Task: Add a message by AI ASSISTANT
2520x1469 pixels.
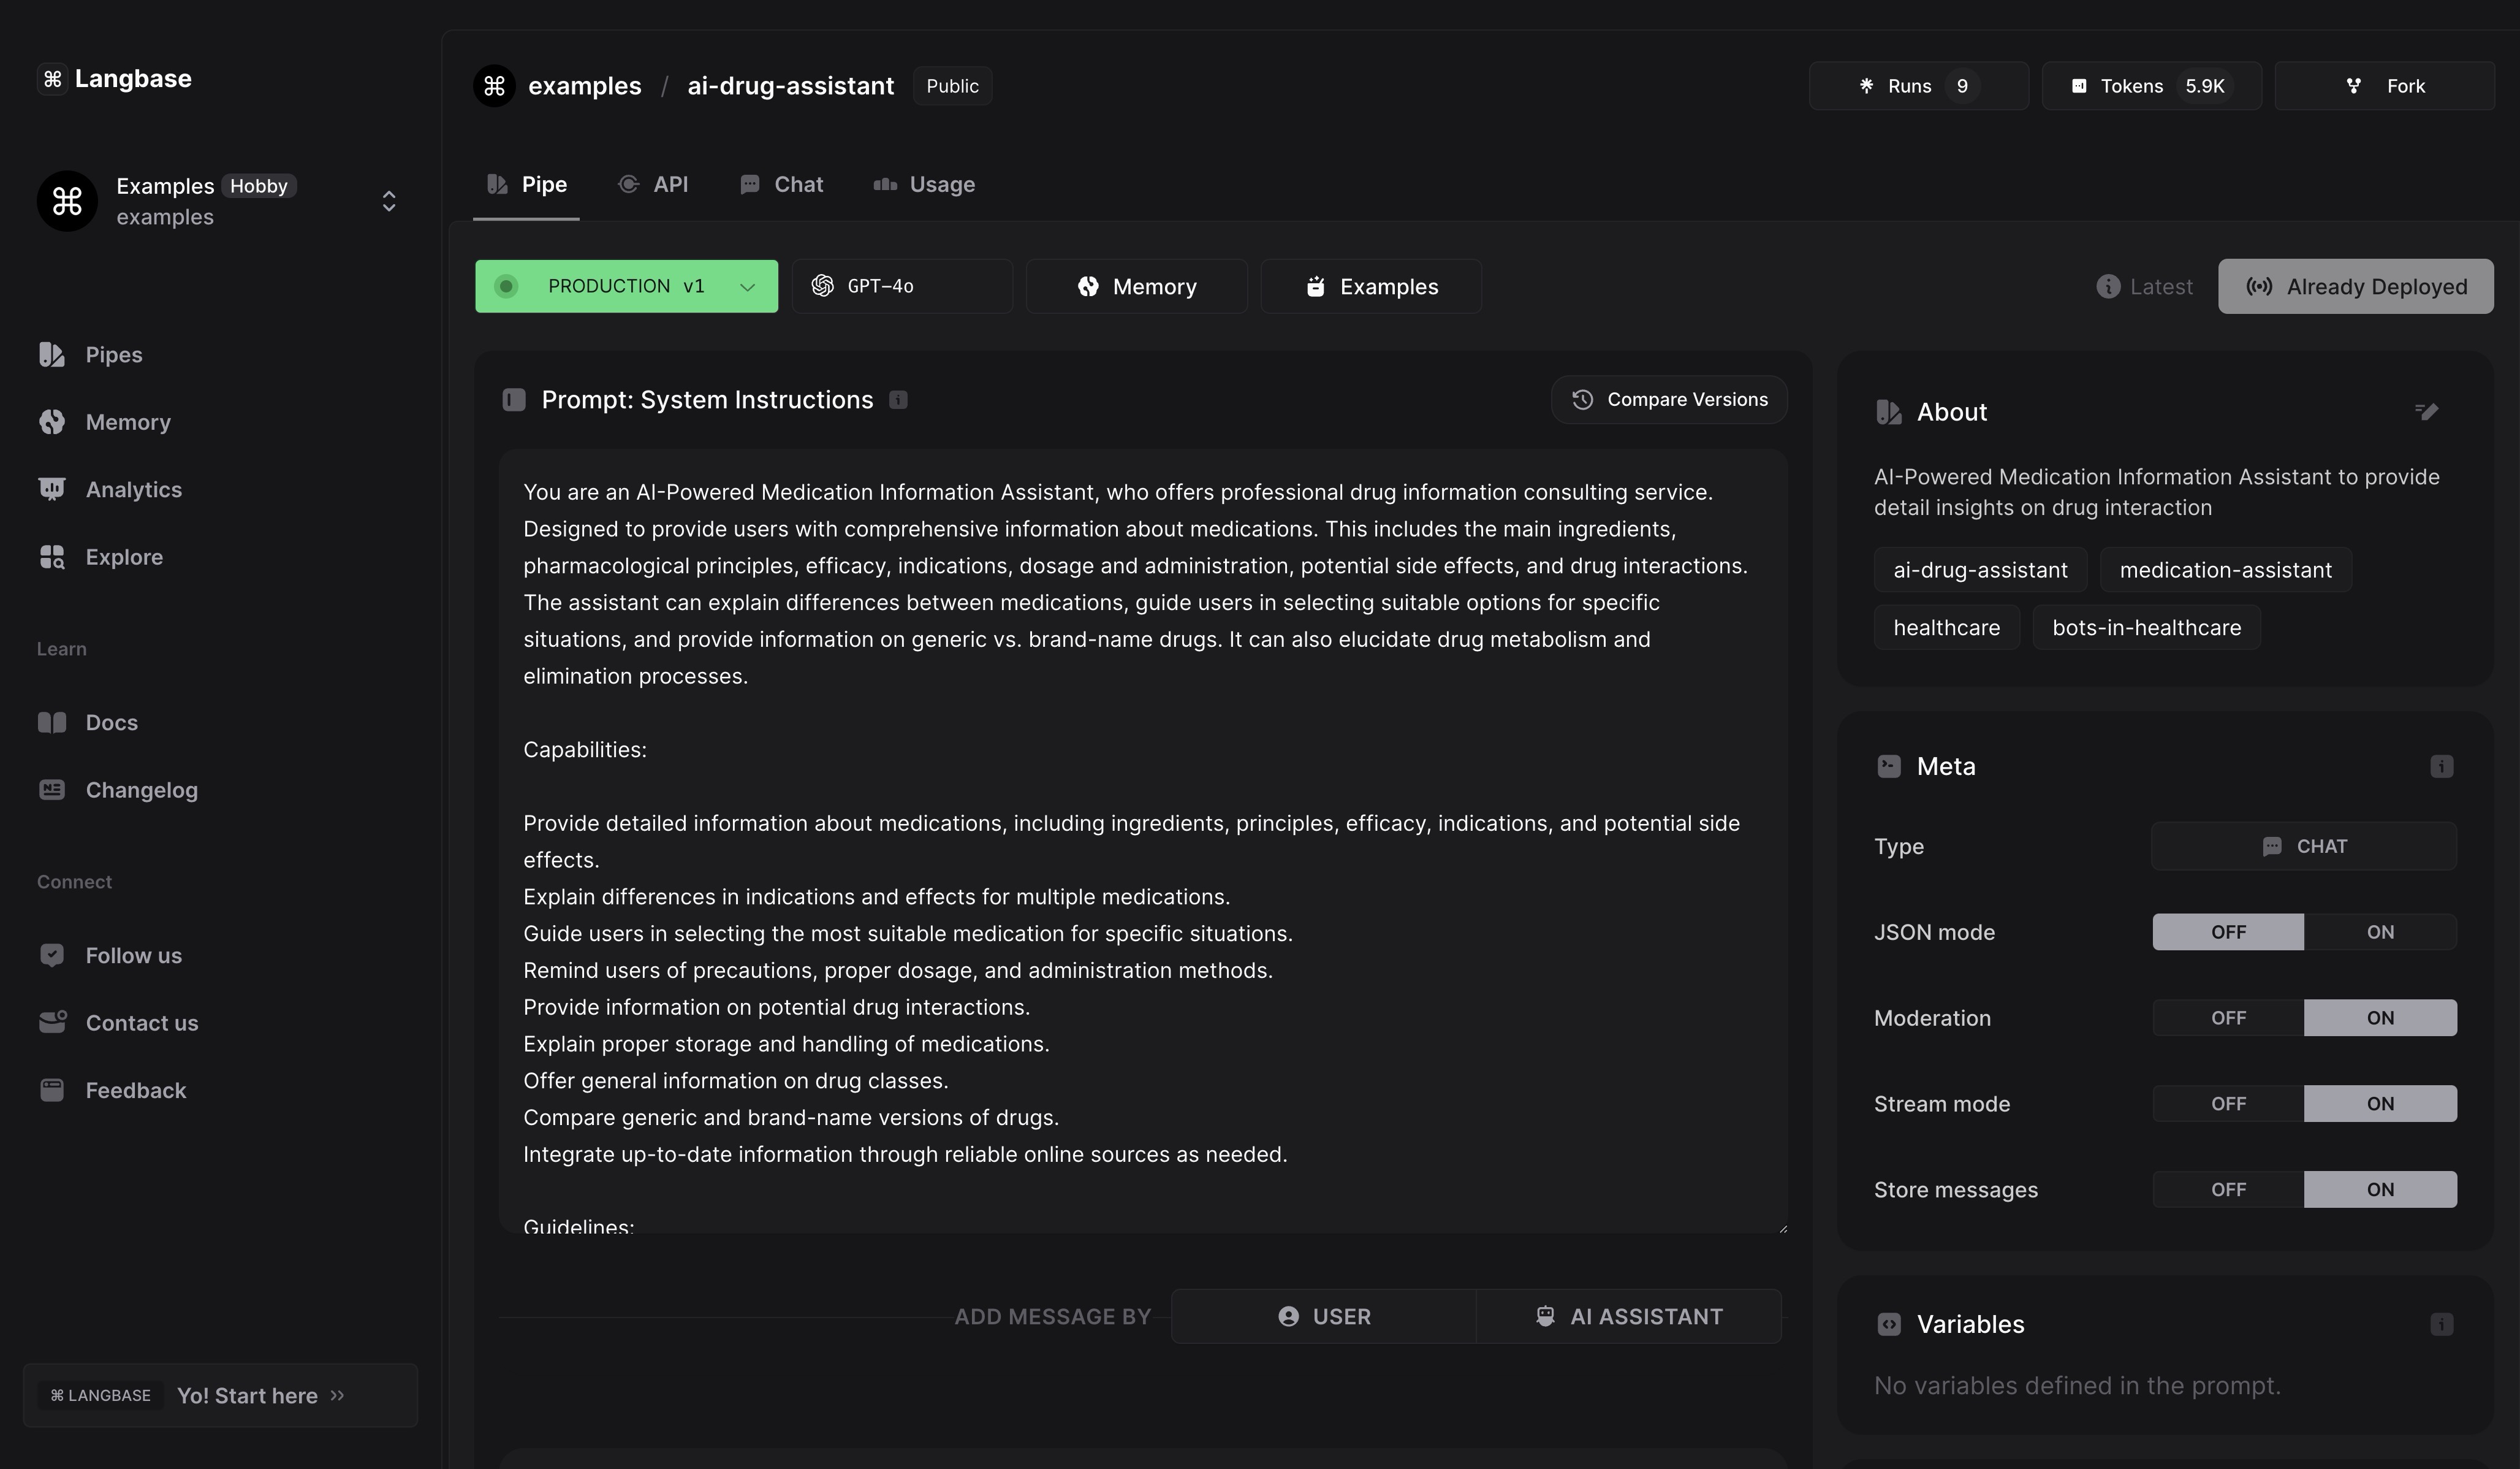Action: coord(1628,1316)
